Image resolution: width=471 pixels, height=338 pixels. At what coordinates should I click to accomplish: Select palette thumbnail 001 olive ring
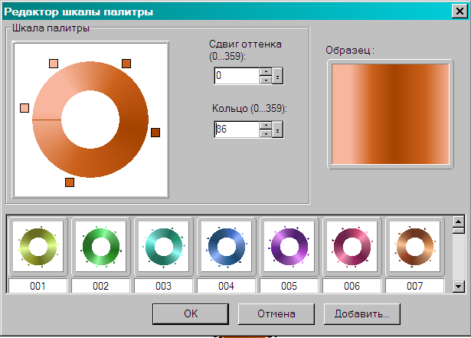38,247
